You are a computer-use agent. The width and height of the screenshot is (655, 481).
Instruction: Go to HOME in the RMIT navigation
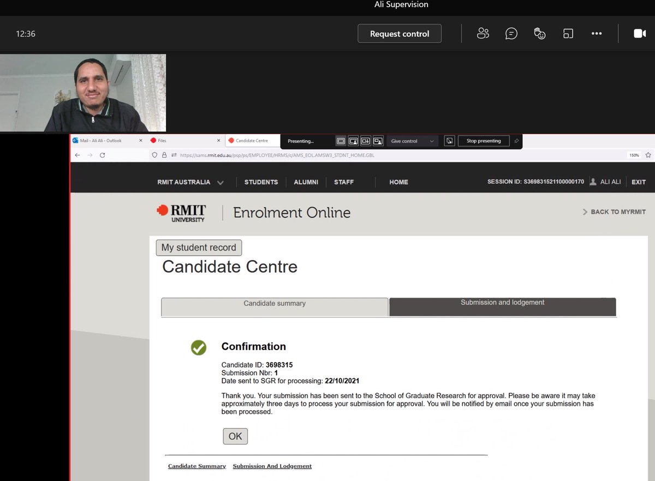pos(398,182)
